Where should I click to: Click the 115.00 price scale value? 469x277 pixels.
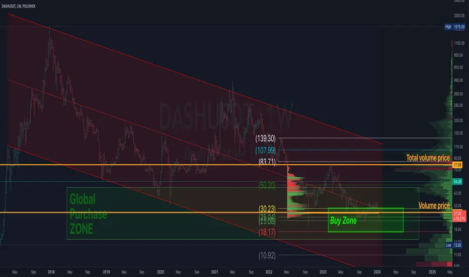[x=458, y=147]
